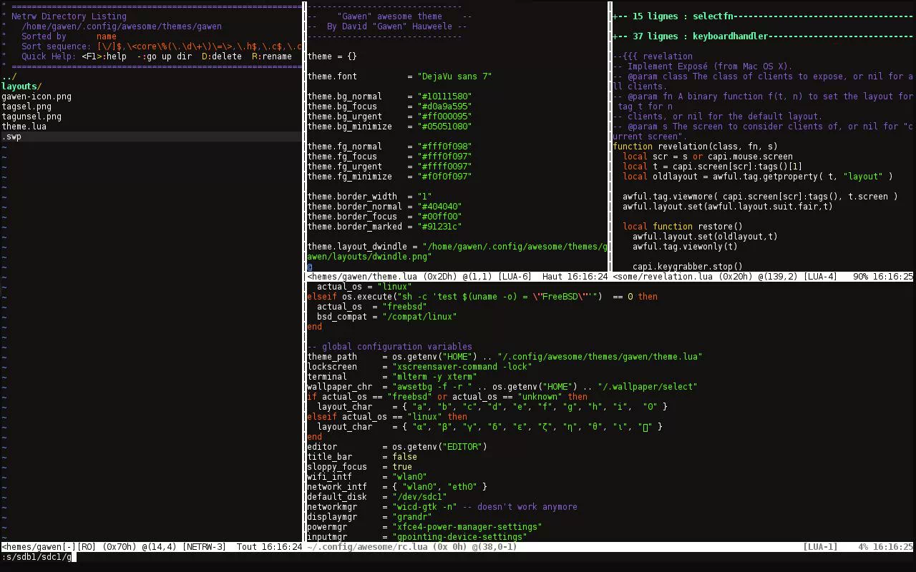This screenshot has height=572, width=916.
Task: Click the sloppy_focus true value
Action: (x=401, y=467)
